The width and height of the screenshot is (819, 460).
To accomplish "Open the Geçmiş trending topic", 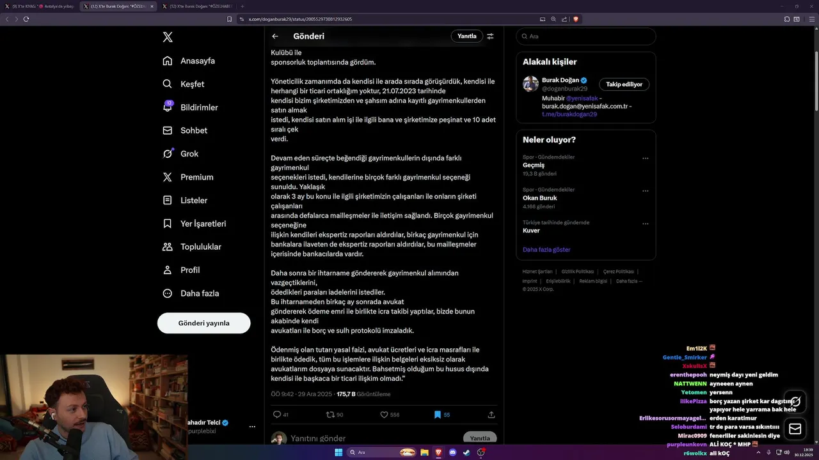I will (x=533, y=165).
